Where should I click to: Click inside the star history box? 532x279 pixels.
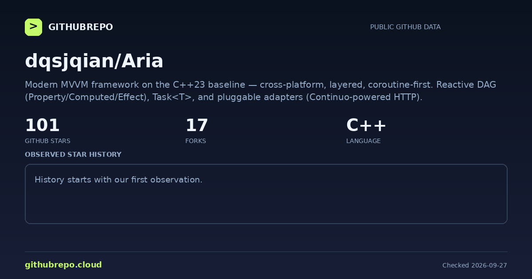pos(266,194)
